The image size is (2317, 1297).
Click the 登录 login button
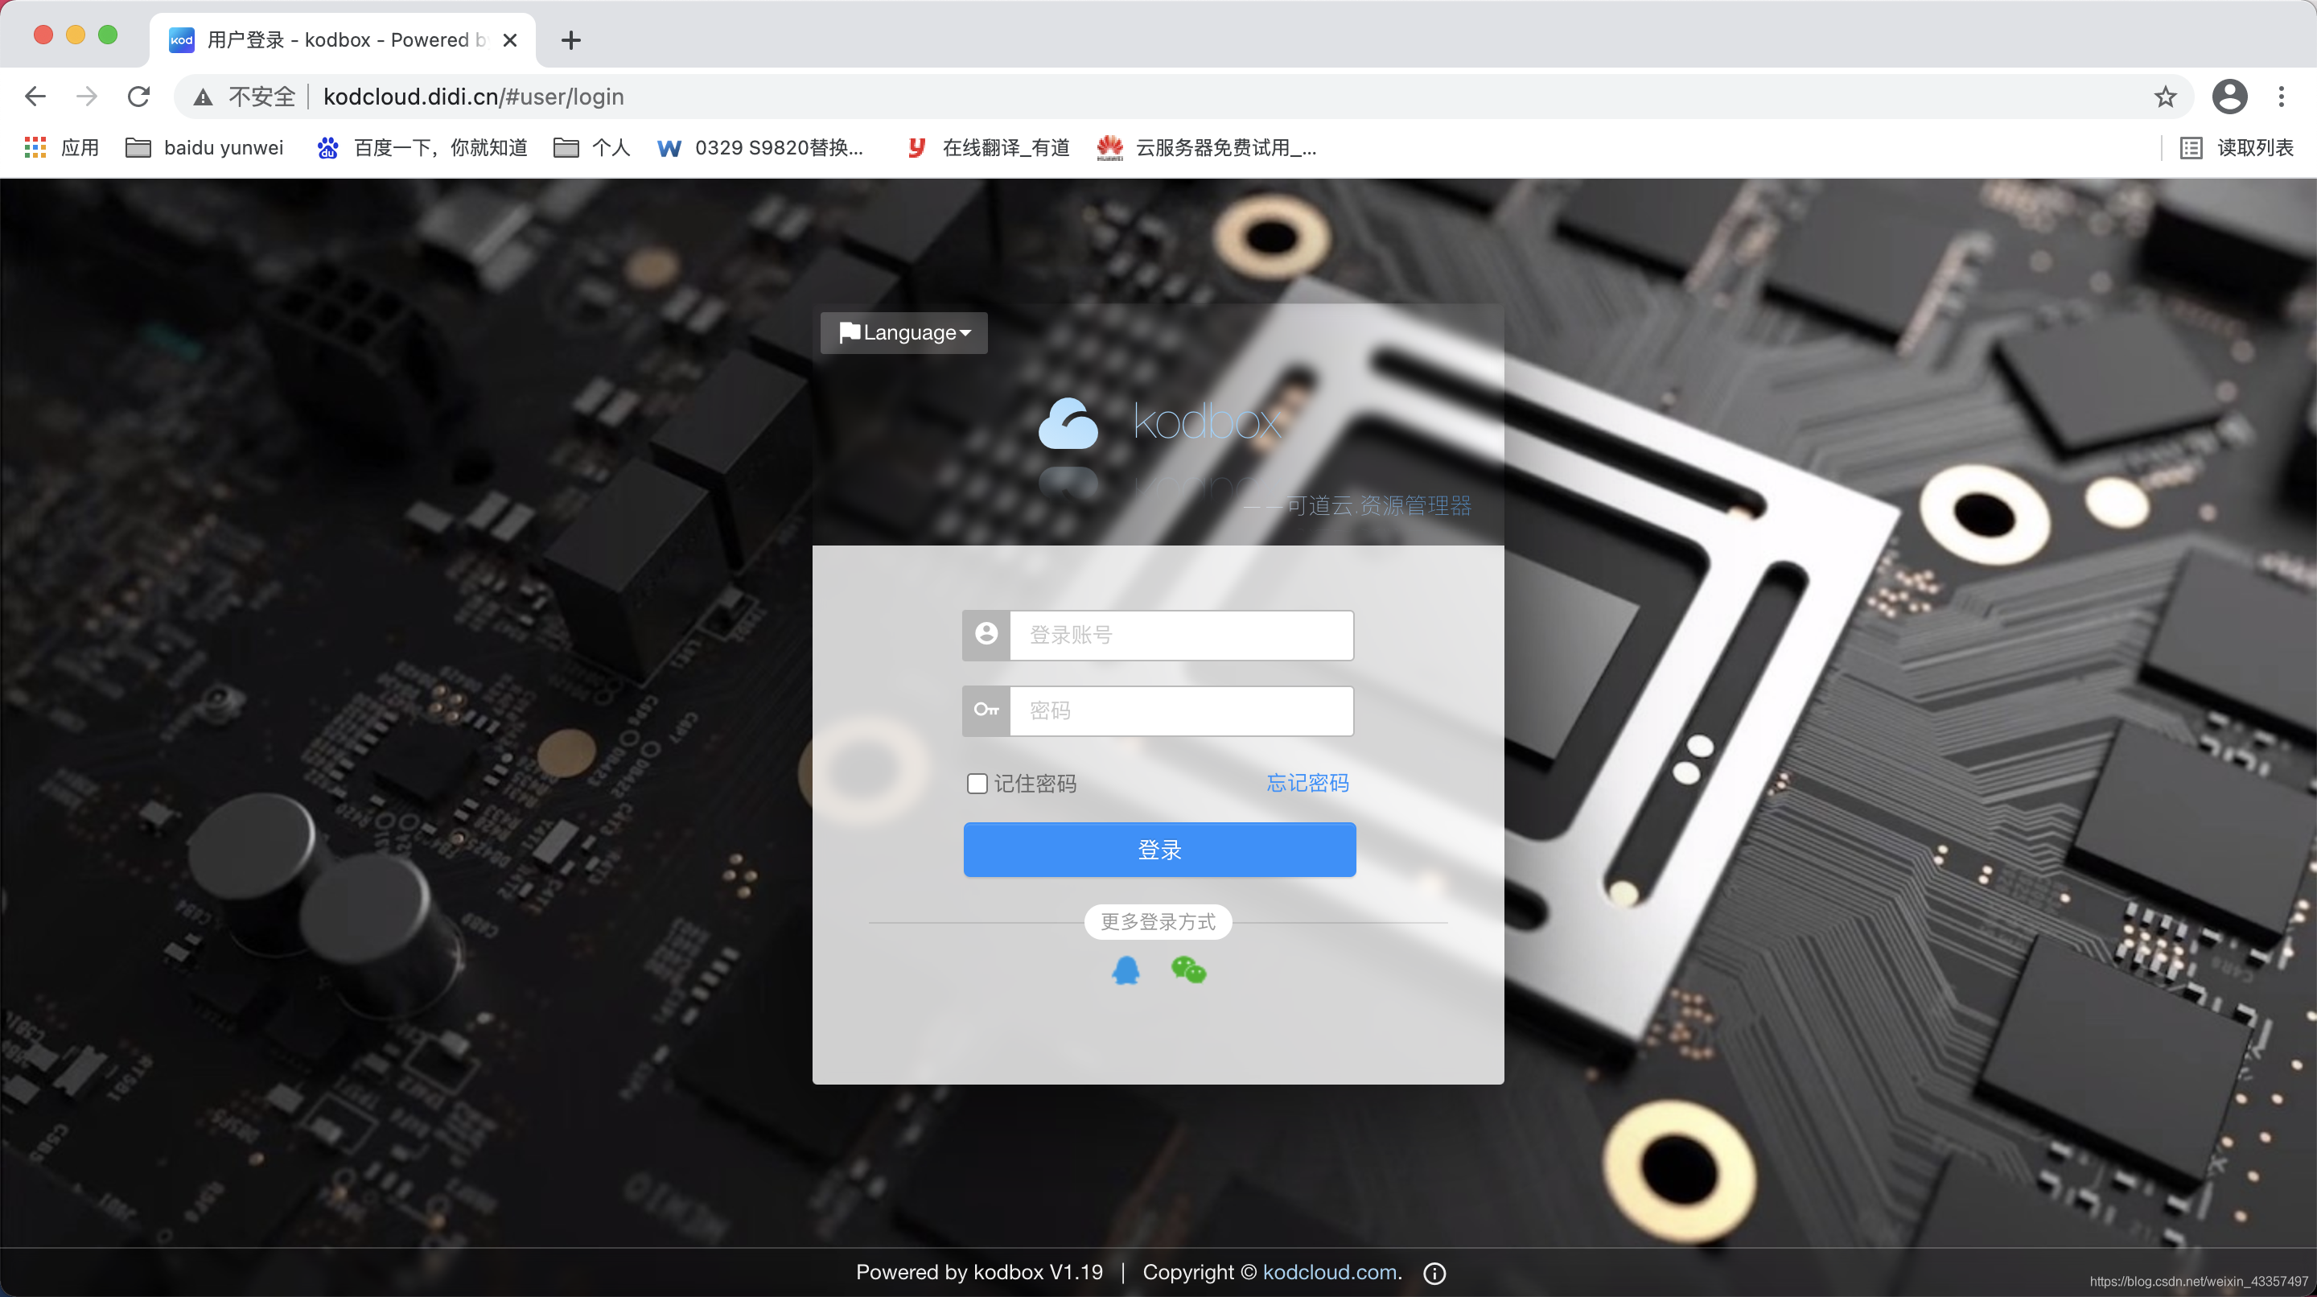pyautogui.click(x=1158, y=850)
